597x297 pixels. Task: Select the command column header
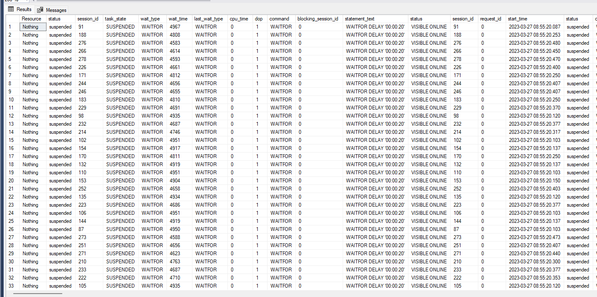click(x=281, y=19)
